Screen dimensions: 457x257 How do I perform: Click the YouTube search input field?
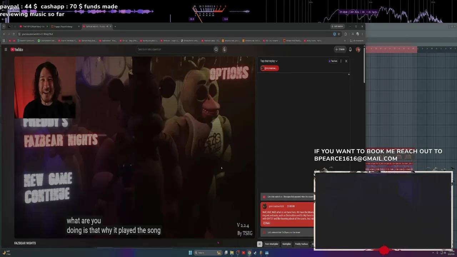coord(175,50)
